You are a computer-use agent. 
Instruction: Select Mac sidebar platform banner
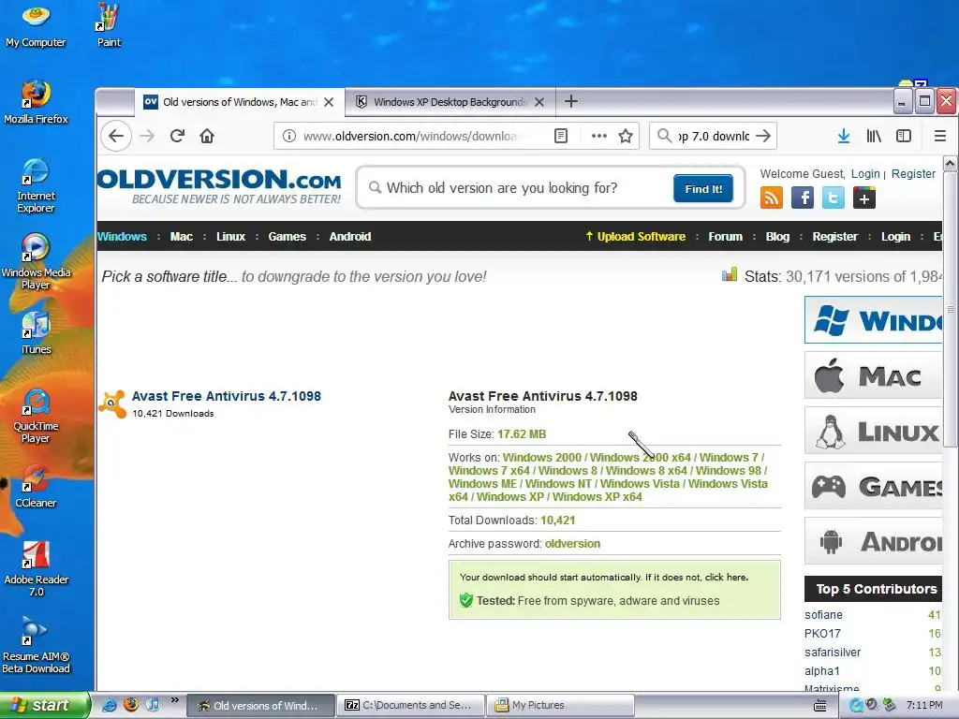click(x=874, y=375)
